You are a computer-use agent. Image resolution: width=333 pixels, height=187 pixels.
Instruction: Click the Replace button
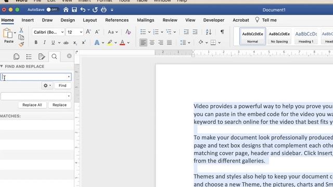tap(59, 105)
